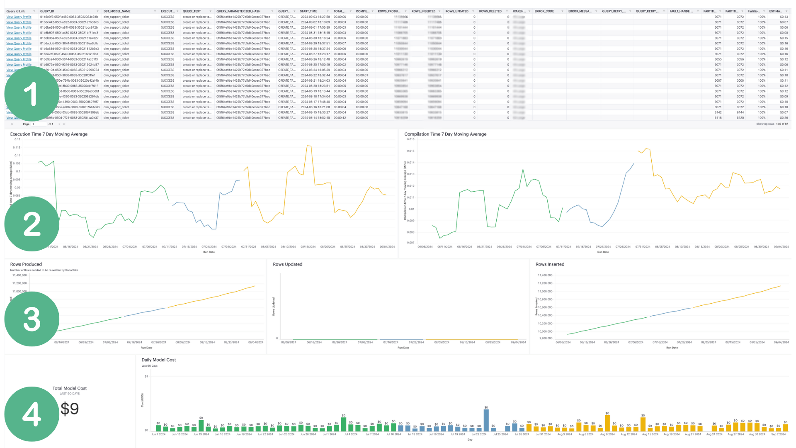Open QUERY_PARAMETERIZED_HASH column dropdown arrow
Screen dimensions: 796x448
(x=272, y=11)
